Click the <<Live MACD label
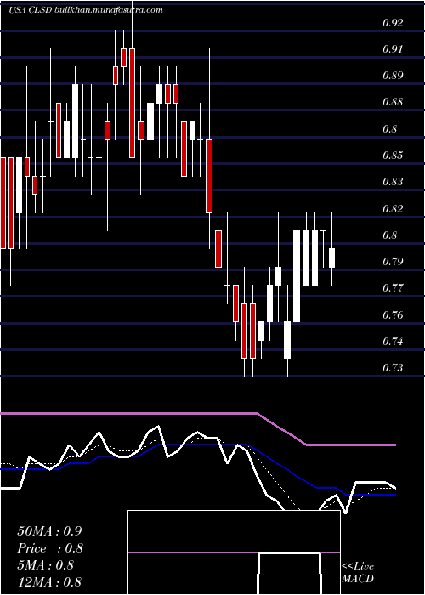Image resolution: width=425 pixels, height=595 pixels. tap(358, 573)
